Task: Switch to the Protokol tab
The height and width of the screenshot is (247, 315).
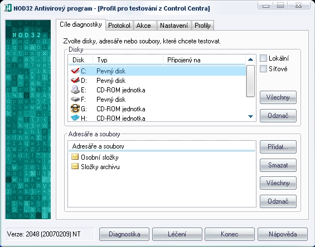Action: (119, 26)
